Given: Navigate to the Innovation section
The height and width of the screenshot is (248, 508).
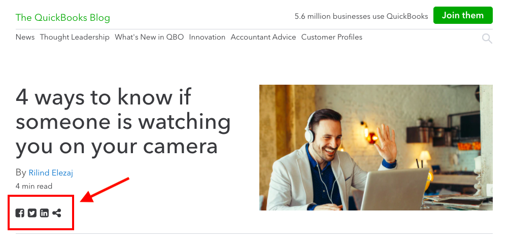Looking at the screenshot, I should (x=207, y=37).
